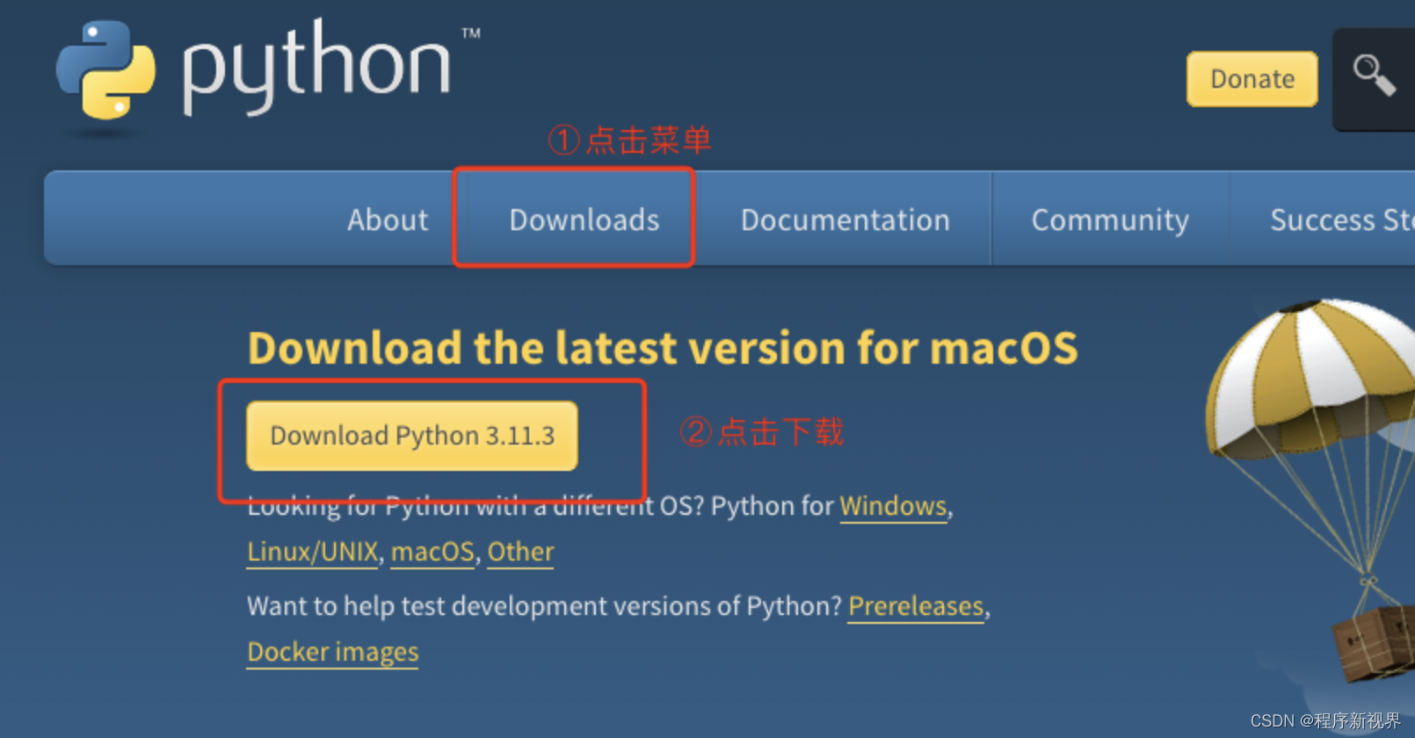
Task: Click Download Python 3.11.3 button
Action: (412, 436)
